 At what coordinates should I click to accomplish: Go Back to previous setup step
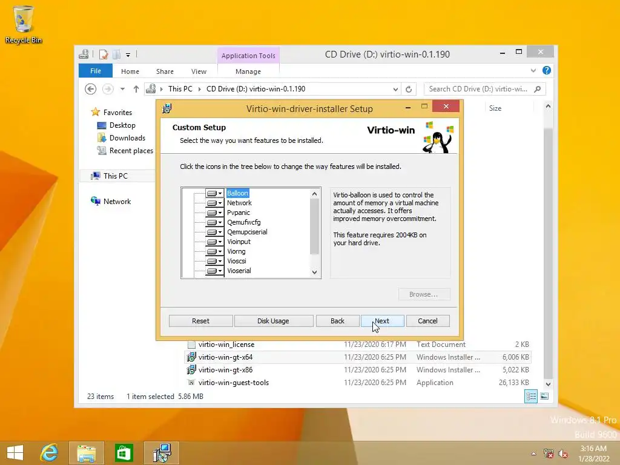coord(337,321)
